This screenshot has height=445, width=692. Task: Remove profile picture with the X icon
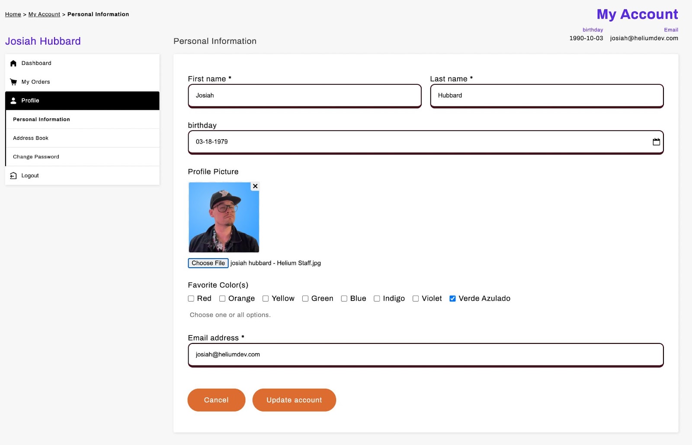coord(255,186)
